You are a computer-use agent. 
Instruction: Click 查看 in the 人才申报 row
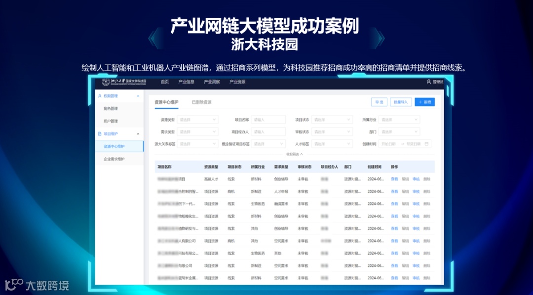coord(394,192)
